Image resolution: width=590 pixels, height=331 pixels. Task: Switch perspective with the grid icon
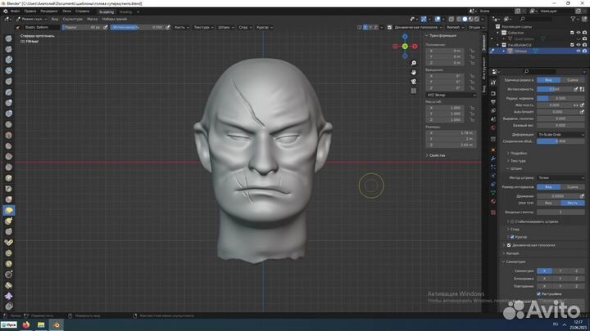415,90
